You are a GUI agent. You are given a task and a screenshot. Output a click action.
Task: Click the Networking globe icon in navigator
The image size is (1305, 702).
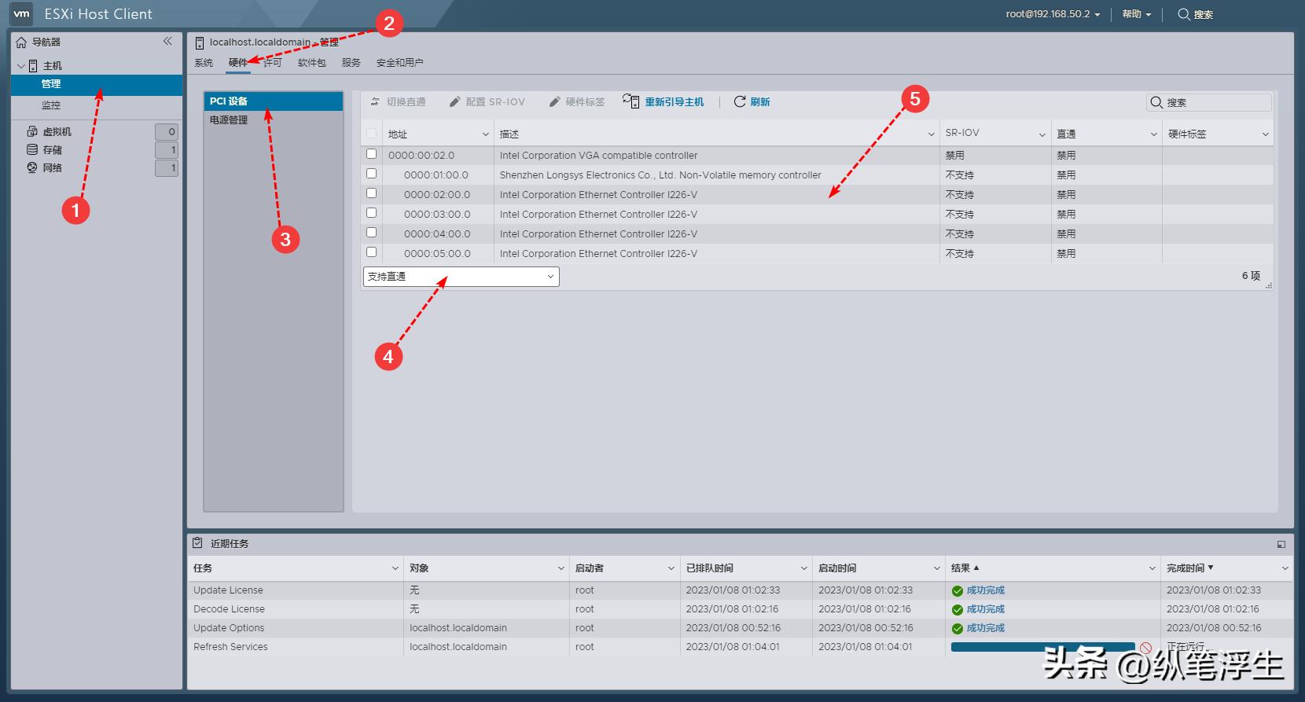[x=32, y=167]
